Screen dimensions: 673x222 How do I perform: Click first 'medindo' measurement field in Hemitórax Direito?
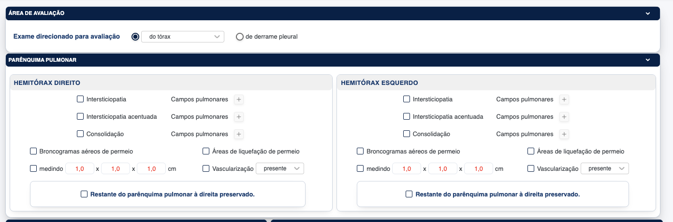pyautogui.click(x=80, y=169)
